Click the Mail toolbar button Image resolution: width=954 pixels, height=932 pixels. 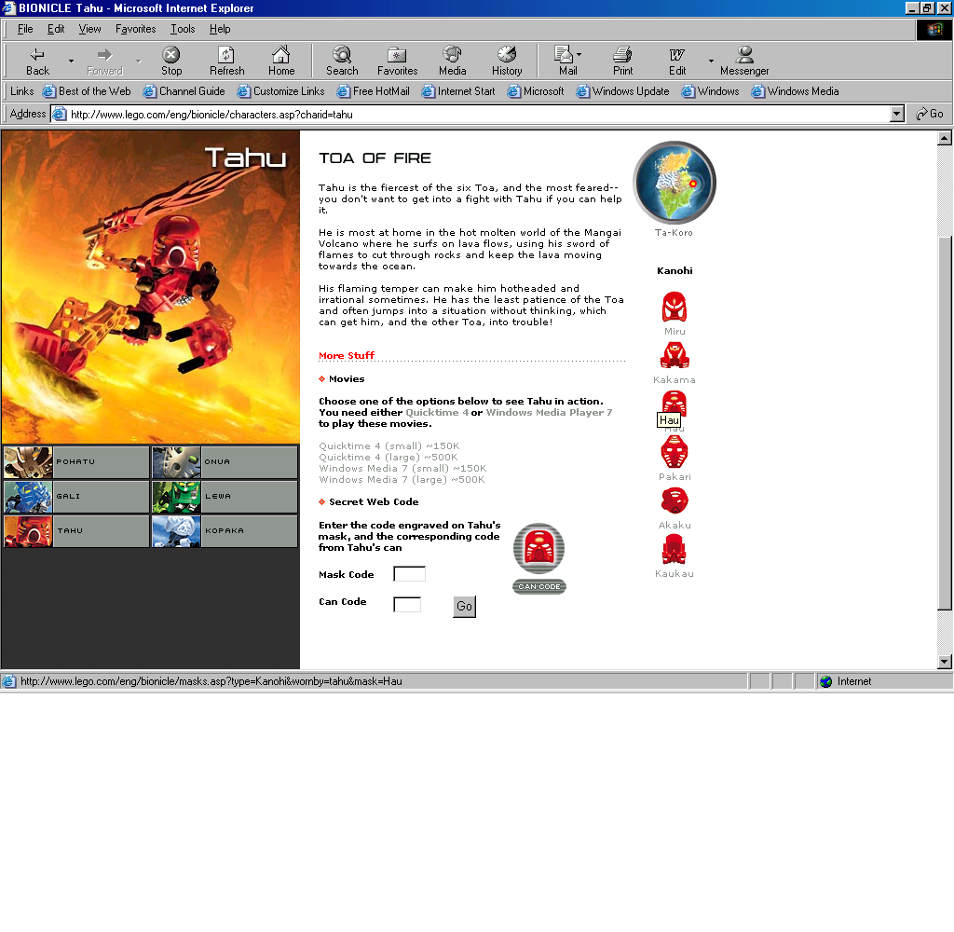tap(567, 62)
